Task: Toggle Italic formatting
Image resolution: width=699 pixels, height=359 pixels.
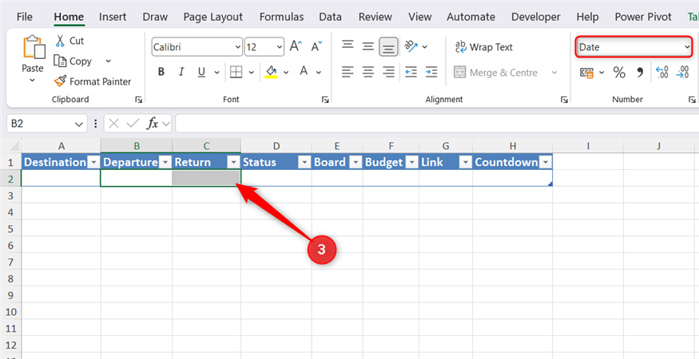Action: pyautogui.click(x=181, y=72)
